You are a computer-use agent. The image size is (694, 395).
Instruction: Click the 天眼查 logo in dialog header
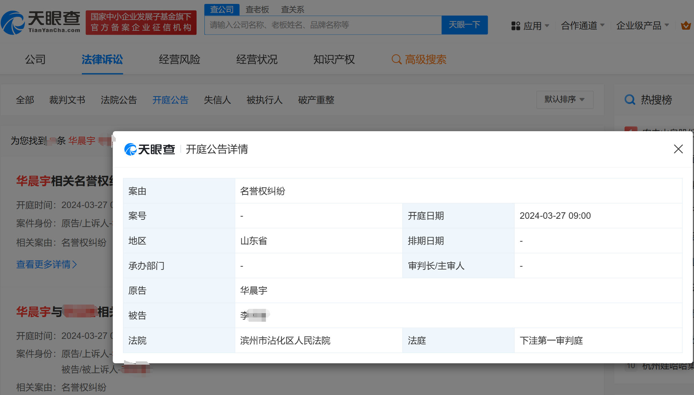[x=149, y=149]
